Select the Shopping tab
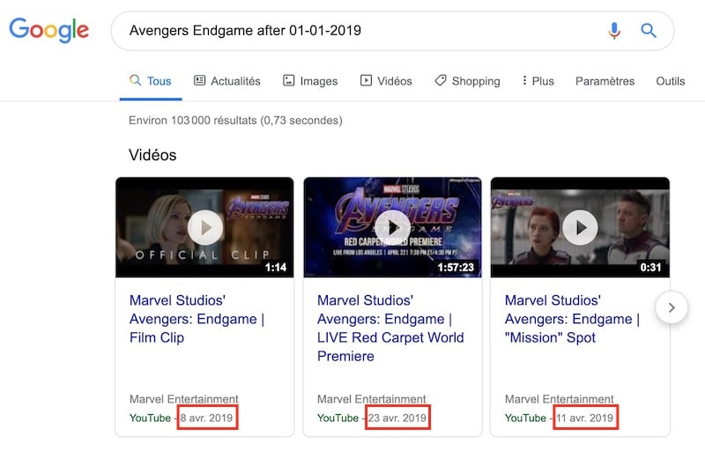Screen dimensions: 705x451 (467, 81)
